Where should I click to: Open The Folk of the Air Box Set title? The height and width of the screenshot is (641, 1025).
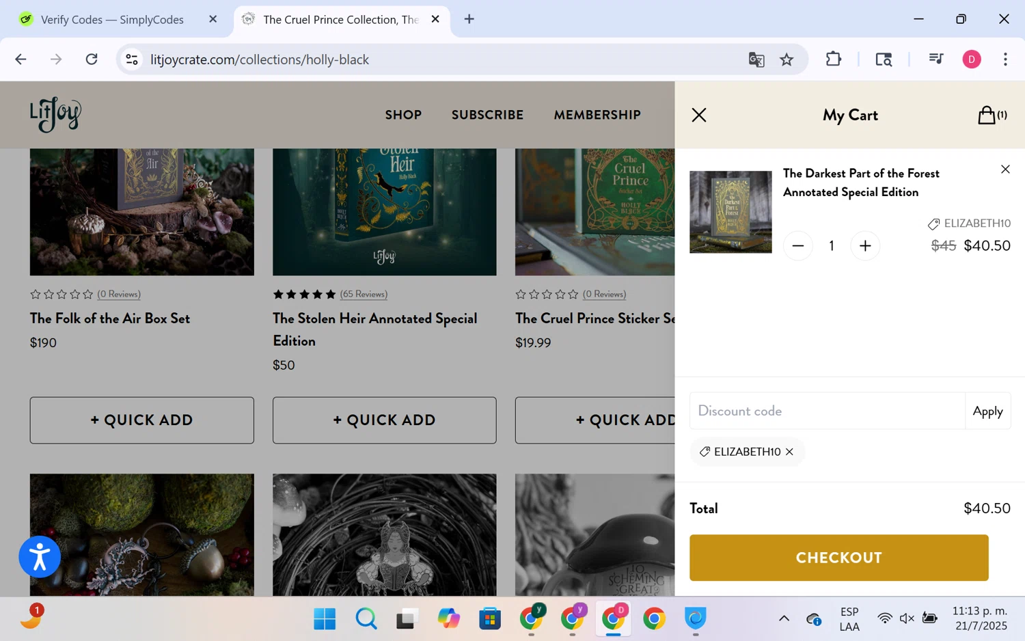coord(110,318)
